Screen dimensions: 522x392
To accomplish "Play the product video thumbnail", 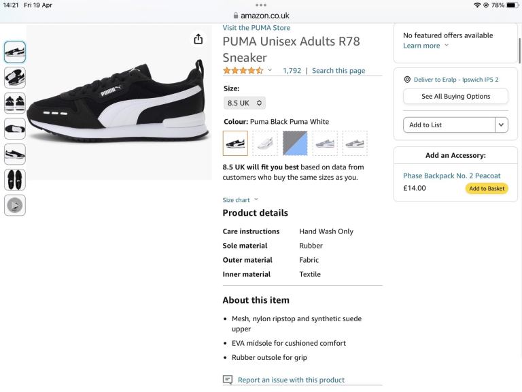I will tap(15, 205).
